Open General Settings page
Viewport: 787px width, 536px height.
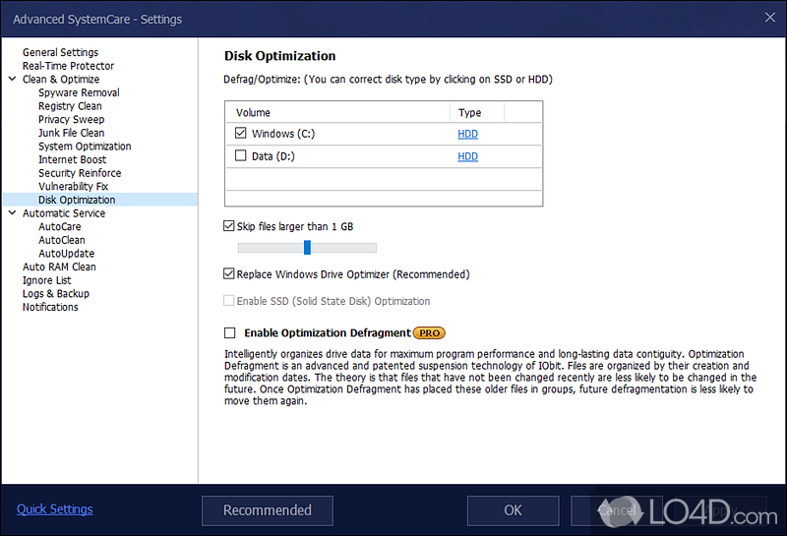pyautogui.click(x=60, y=52)
